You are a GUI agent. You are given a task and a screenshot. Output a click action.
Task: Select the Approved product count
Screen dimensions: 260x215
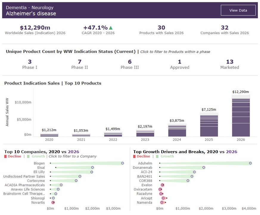click(180, 62)
